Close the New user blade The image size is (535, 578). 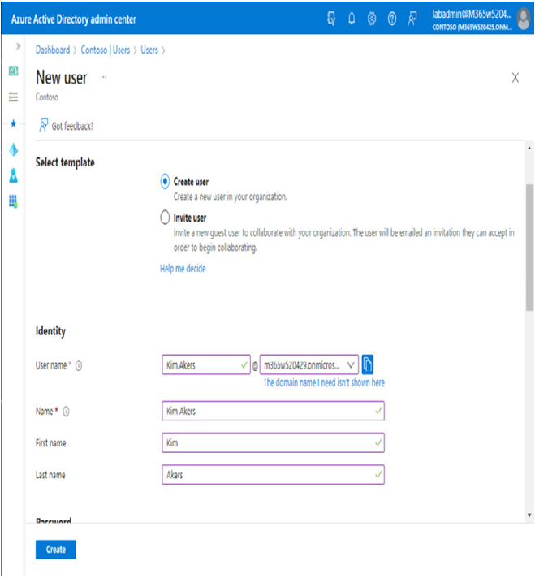tap(515, 78)
